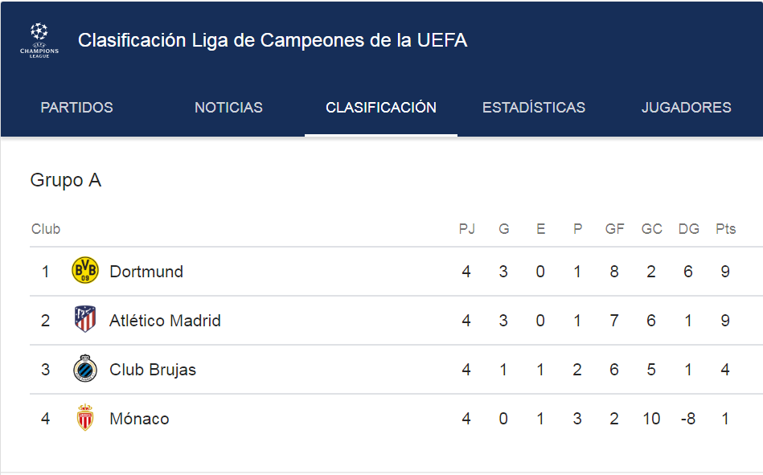This screenshot has width=763, height=475.
Task: Click the PJ column header
Action: tap(466, 229)
